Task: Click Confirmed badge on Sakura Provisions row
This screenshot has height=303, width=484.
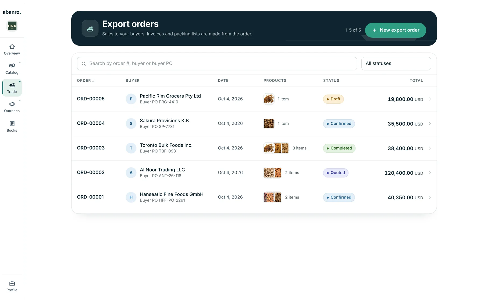Action: click(339, 124)
